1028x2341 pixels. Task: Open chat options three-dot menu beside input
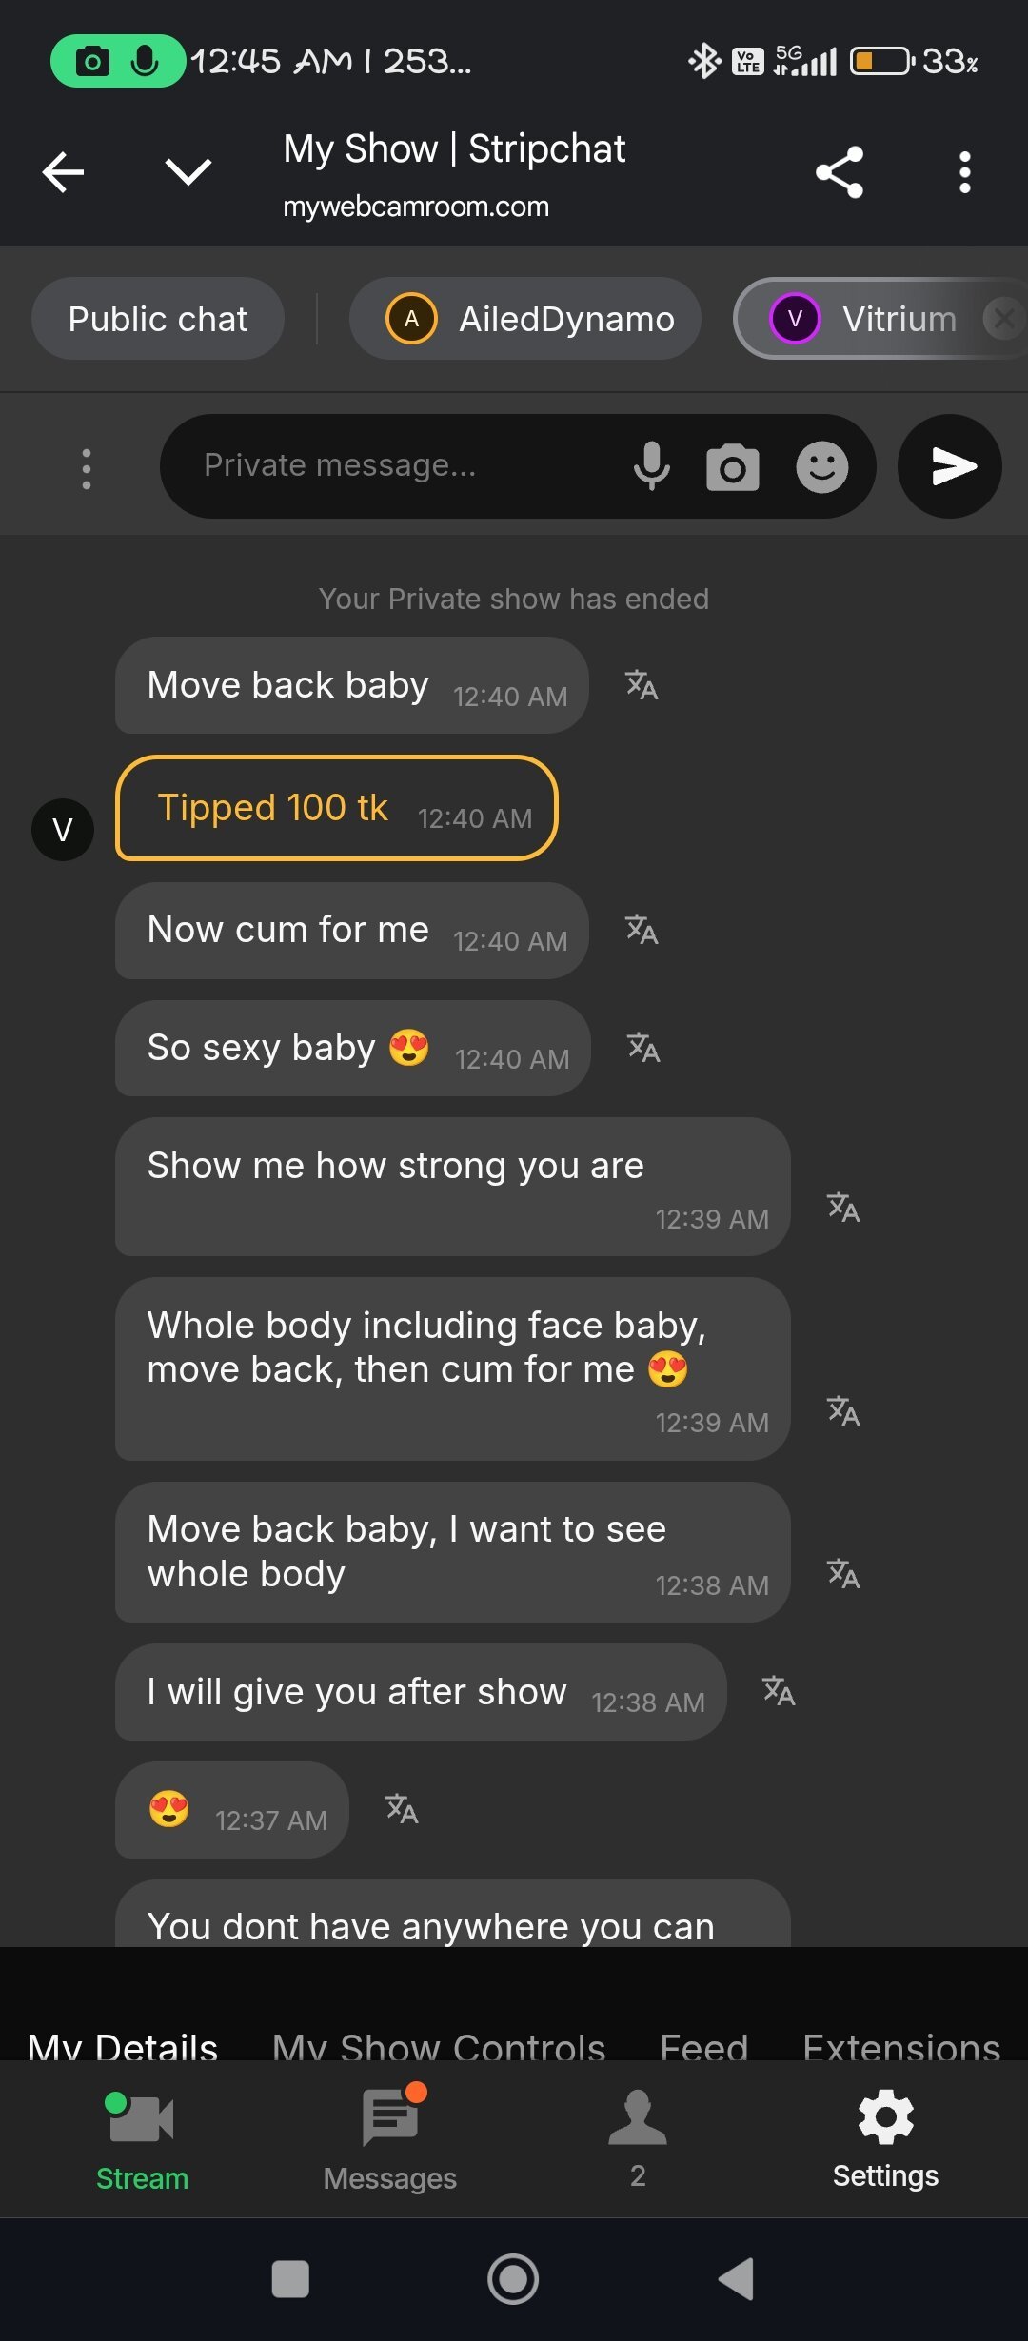click(x=87, y=468)
